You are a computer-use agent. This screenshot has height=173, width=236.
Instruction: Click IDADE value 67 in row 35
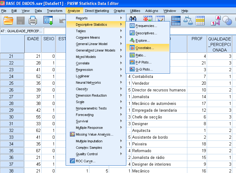click(33, 151)
